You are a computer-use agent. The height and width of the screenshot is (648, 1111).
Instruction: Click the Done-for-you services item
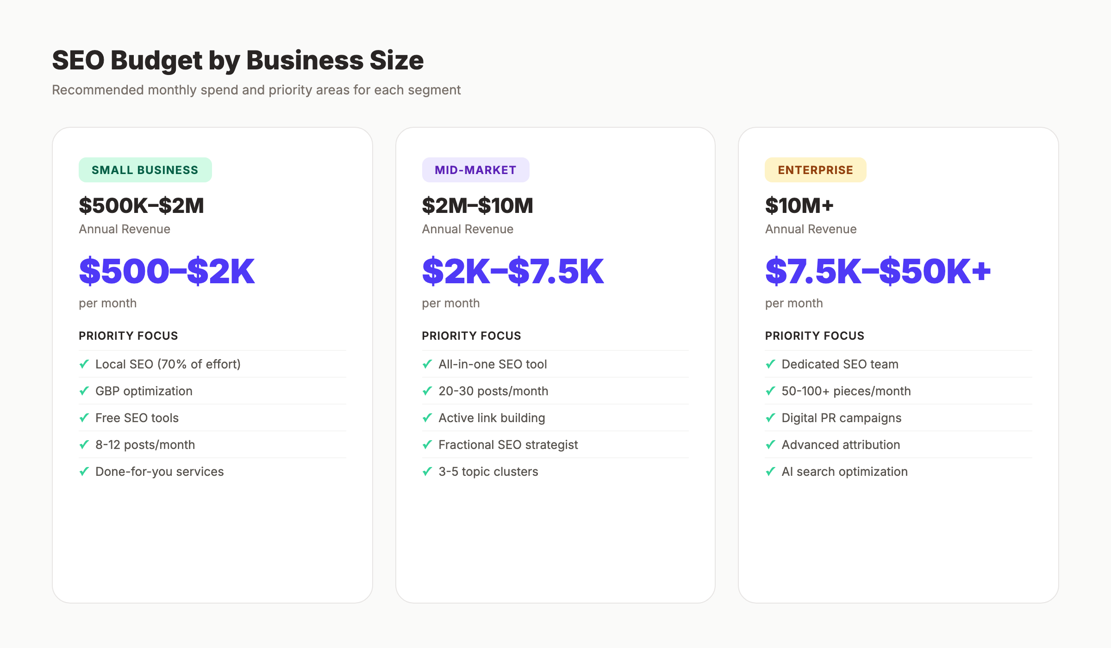click(159, 472)
